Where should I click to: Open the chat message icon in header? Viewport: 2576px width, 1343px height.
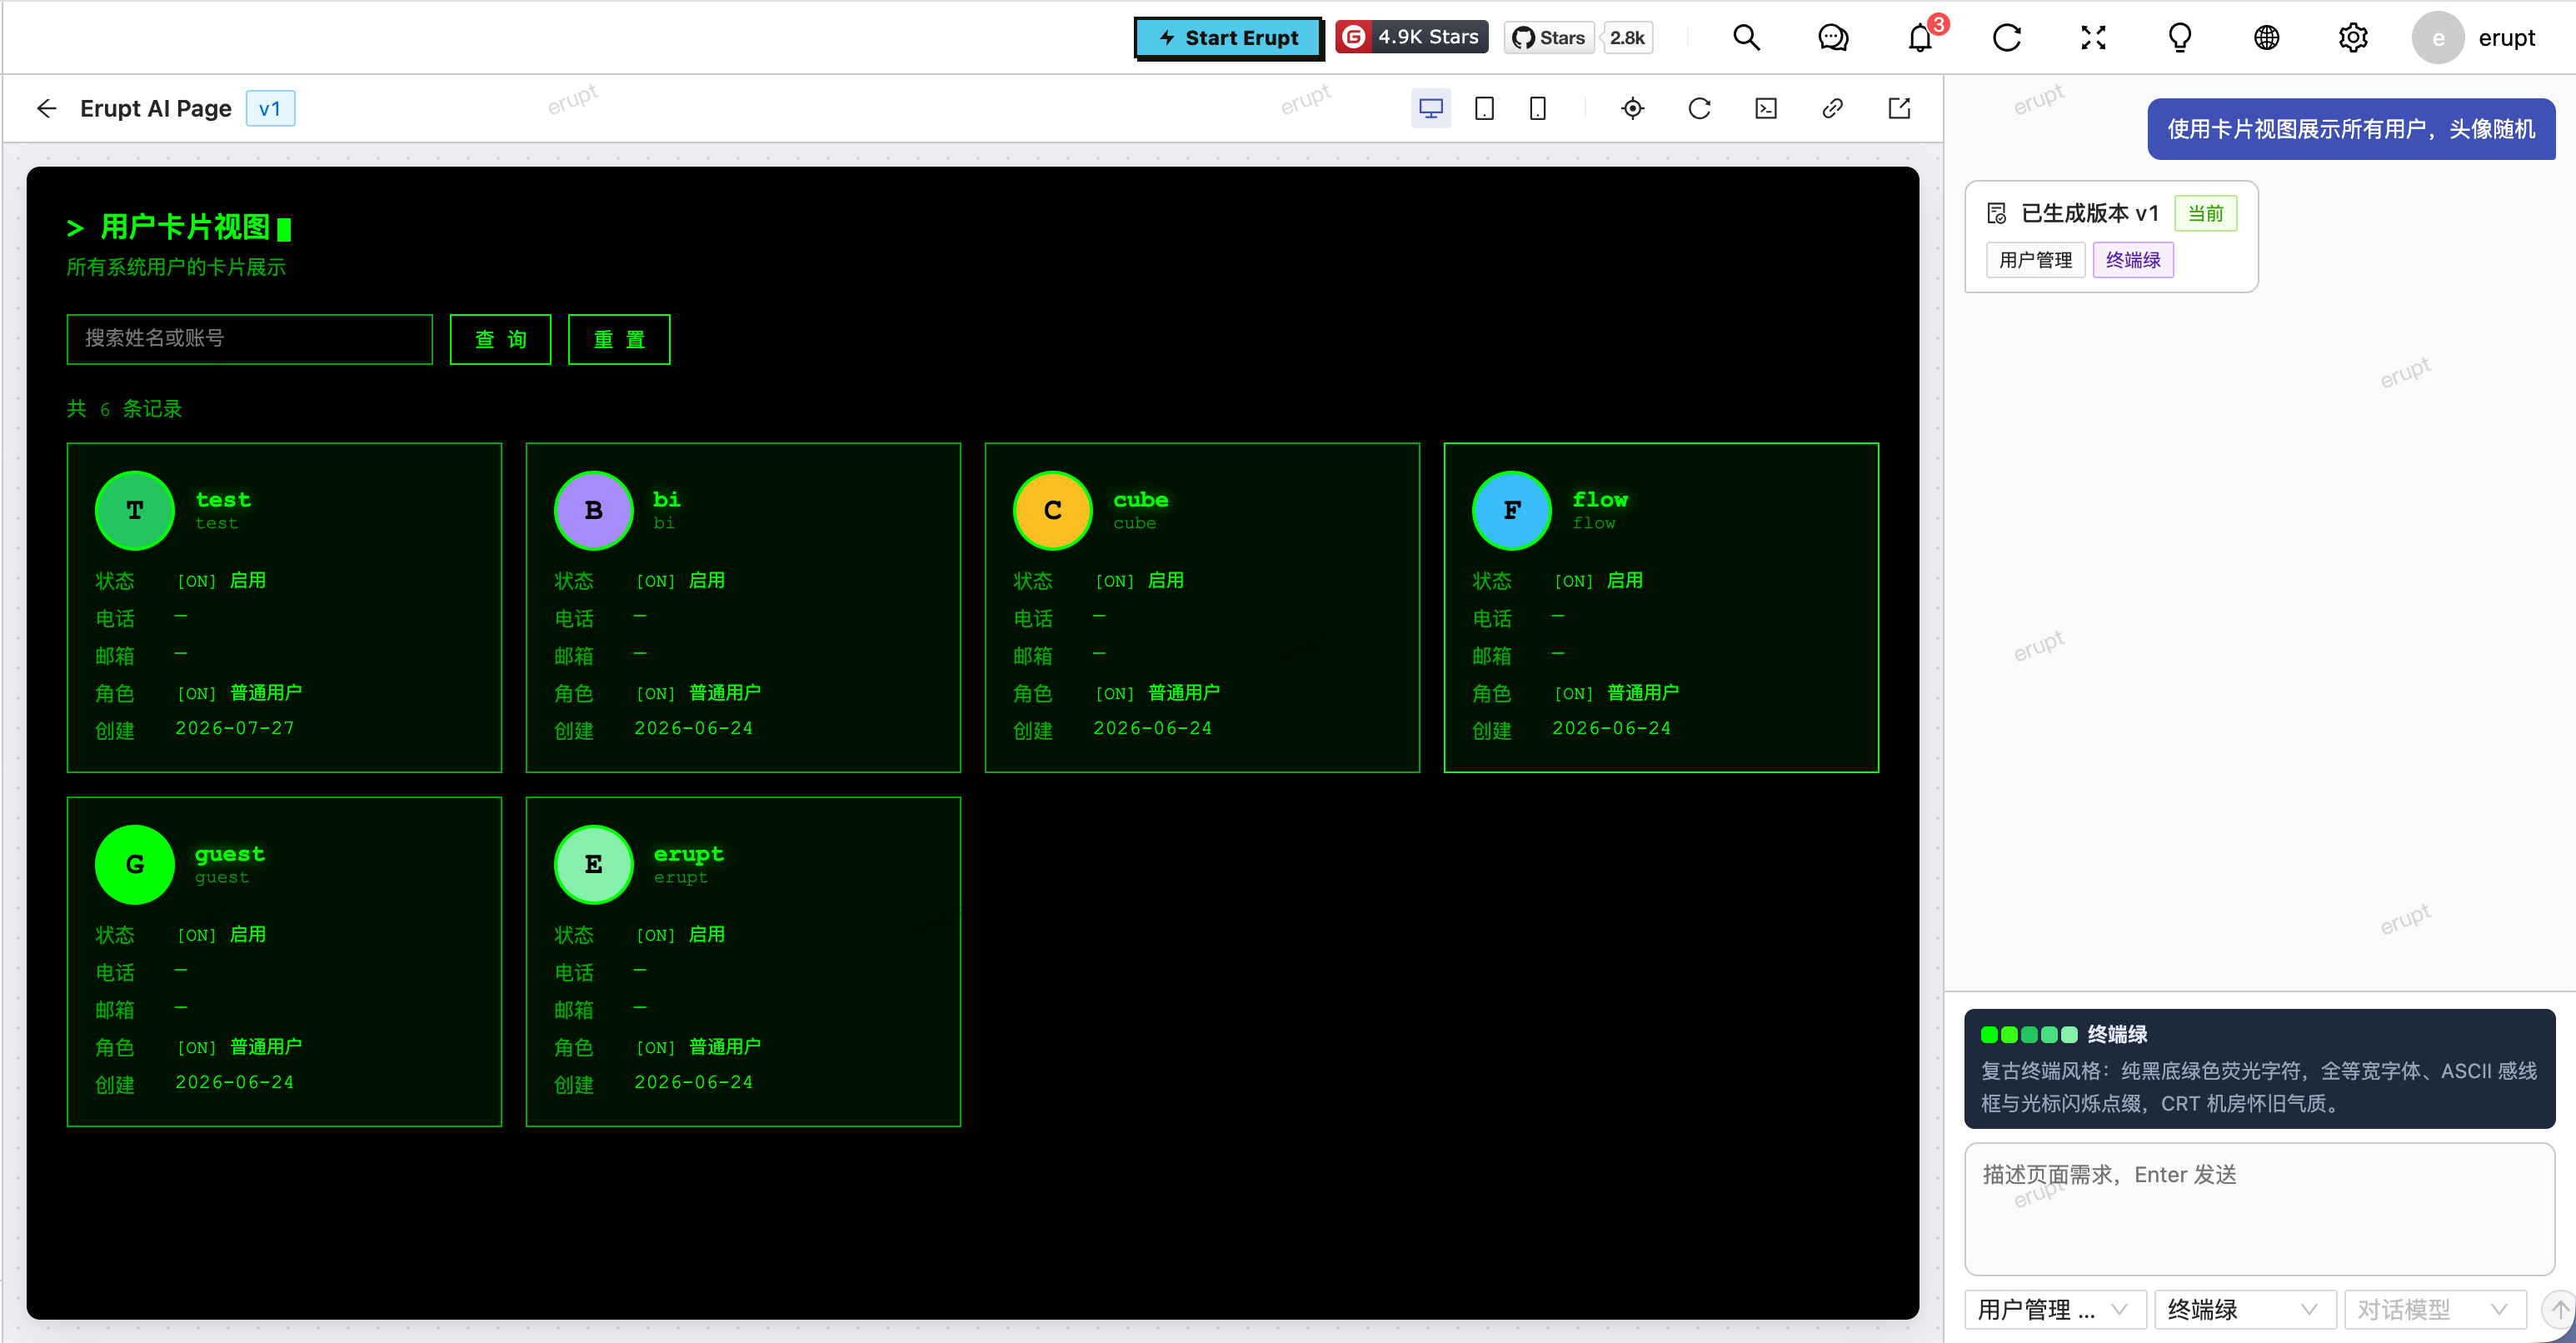pos(1832,38)
